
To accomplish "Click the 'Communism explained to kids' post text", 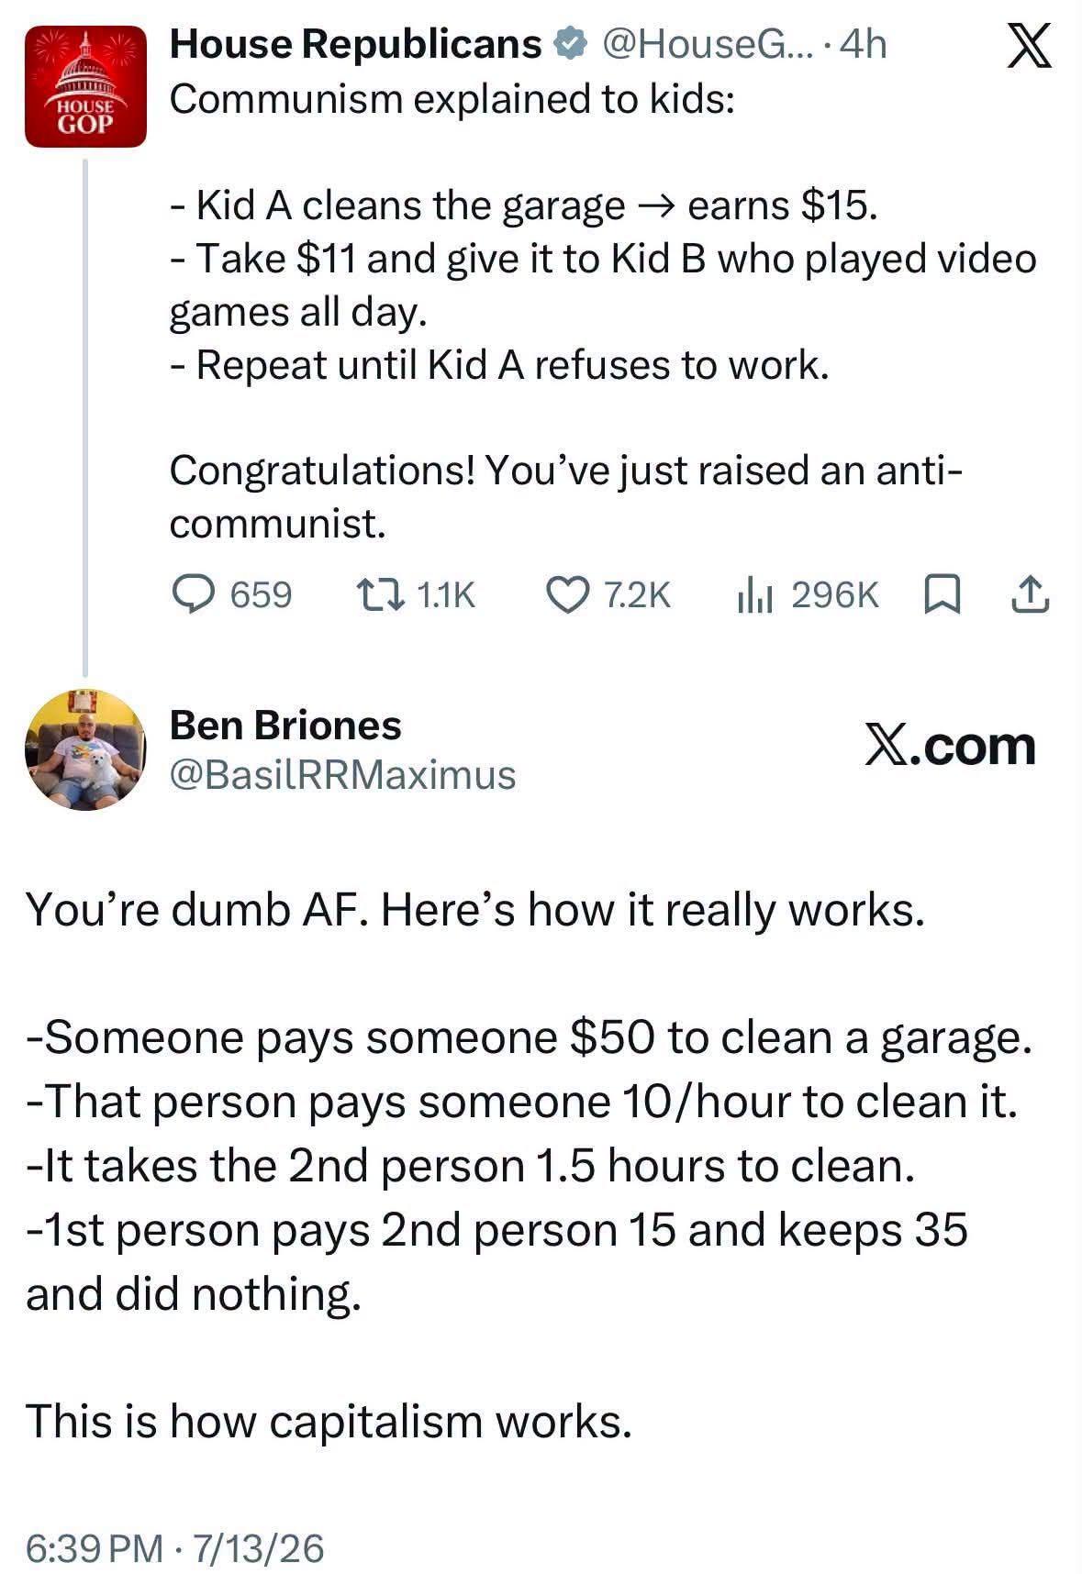I will pyautogui.click(x=452, y=98).
